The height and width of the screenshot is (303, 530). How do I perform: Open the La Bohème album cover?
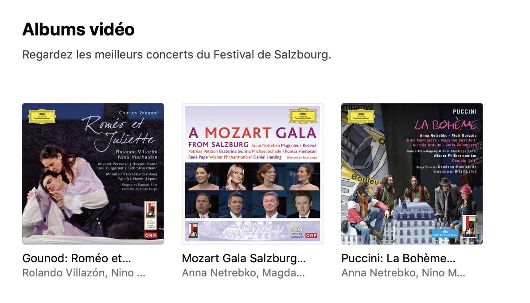coord(412,173)
